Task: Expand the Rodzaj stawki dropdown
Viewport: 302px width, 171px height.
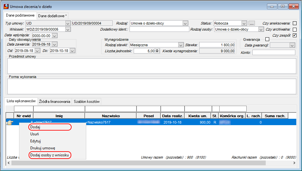Action: pos(181,45)
